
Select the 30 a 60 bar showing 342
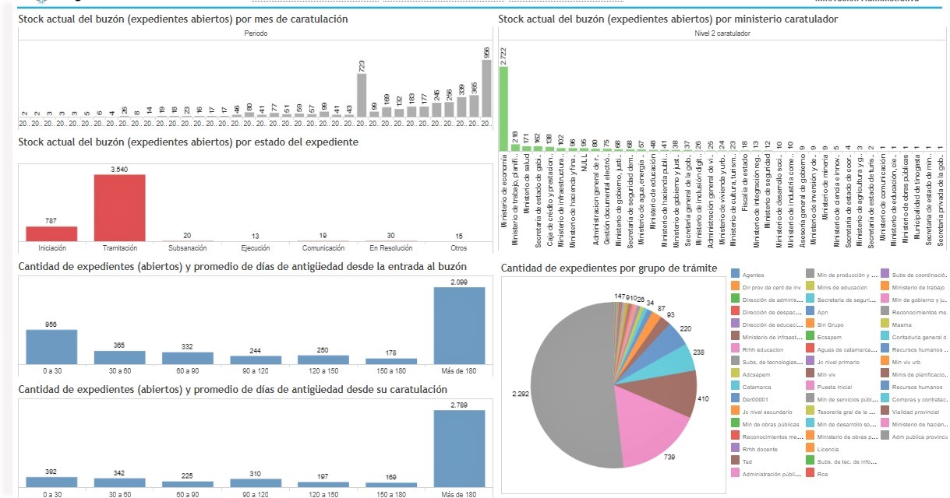tap(119, 482)
